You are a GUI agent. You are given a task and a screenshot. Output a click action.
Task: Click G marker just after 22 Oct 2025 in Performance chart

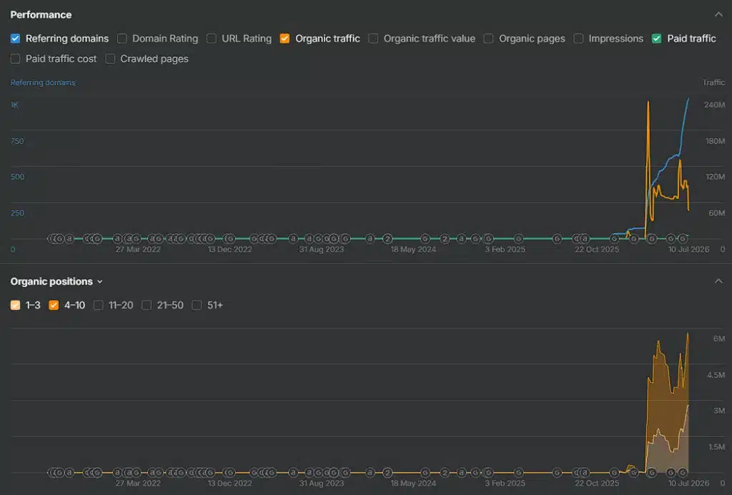tap(614, 239)
